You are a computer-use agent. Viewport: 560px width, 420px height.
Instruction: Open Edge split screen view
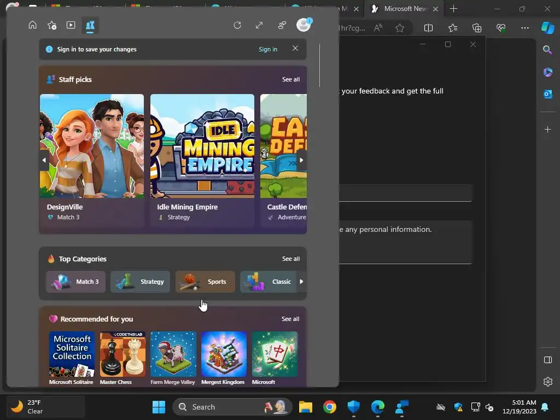pyautogui.click(x=428, y=27)
